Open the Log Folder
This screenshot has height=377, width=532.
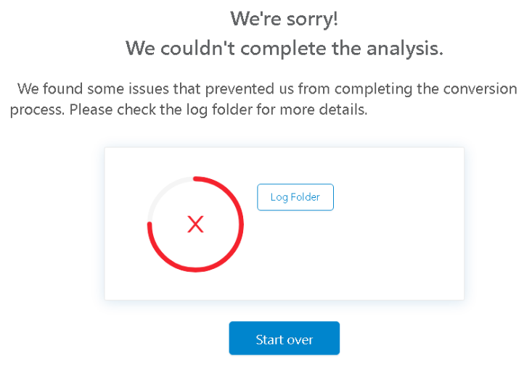(295, 197)
